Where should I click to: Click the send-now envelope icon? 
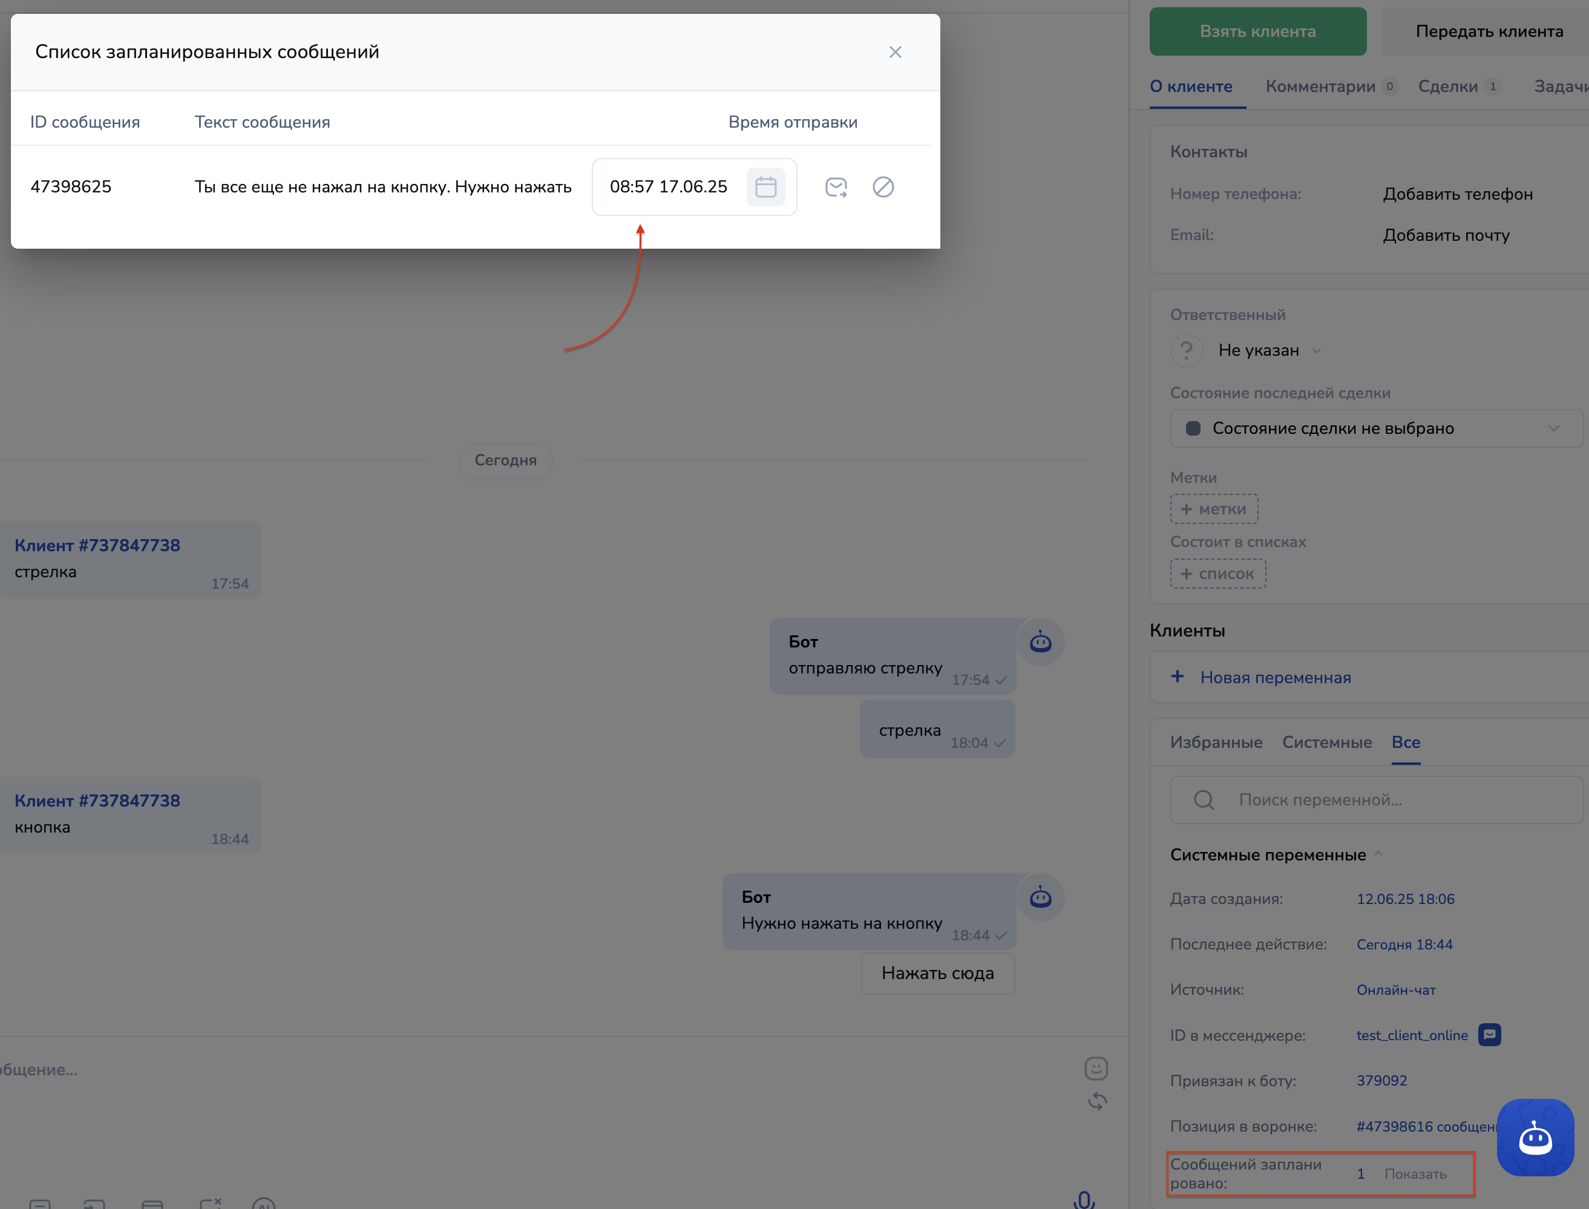(836, 187)
